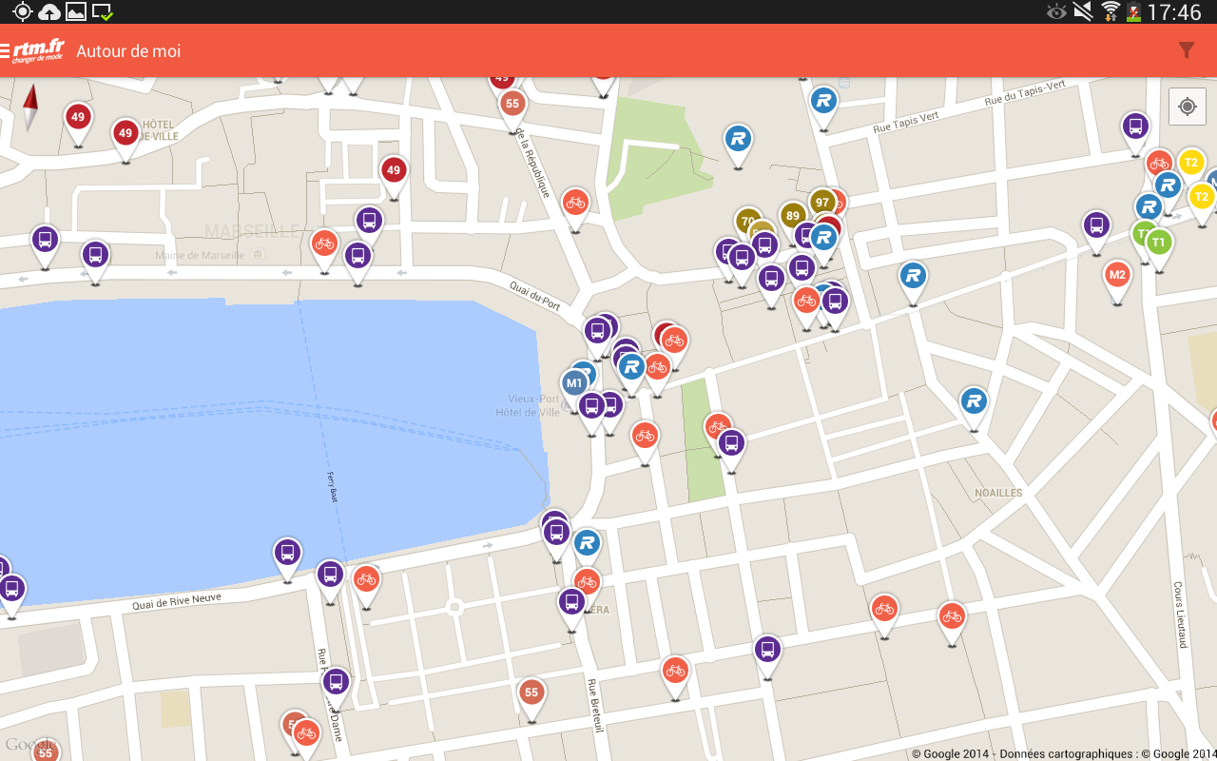Tap the bus route 49 marker near Hôtel de Ville

(x=125, y=133)
